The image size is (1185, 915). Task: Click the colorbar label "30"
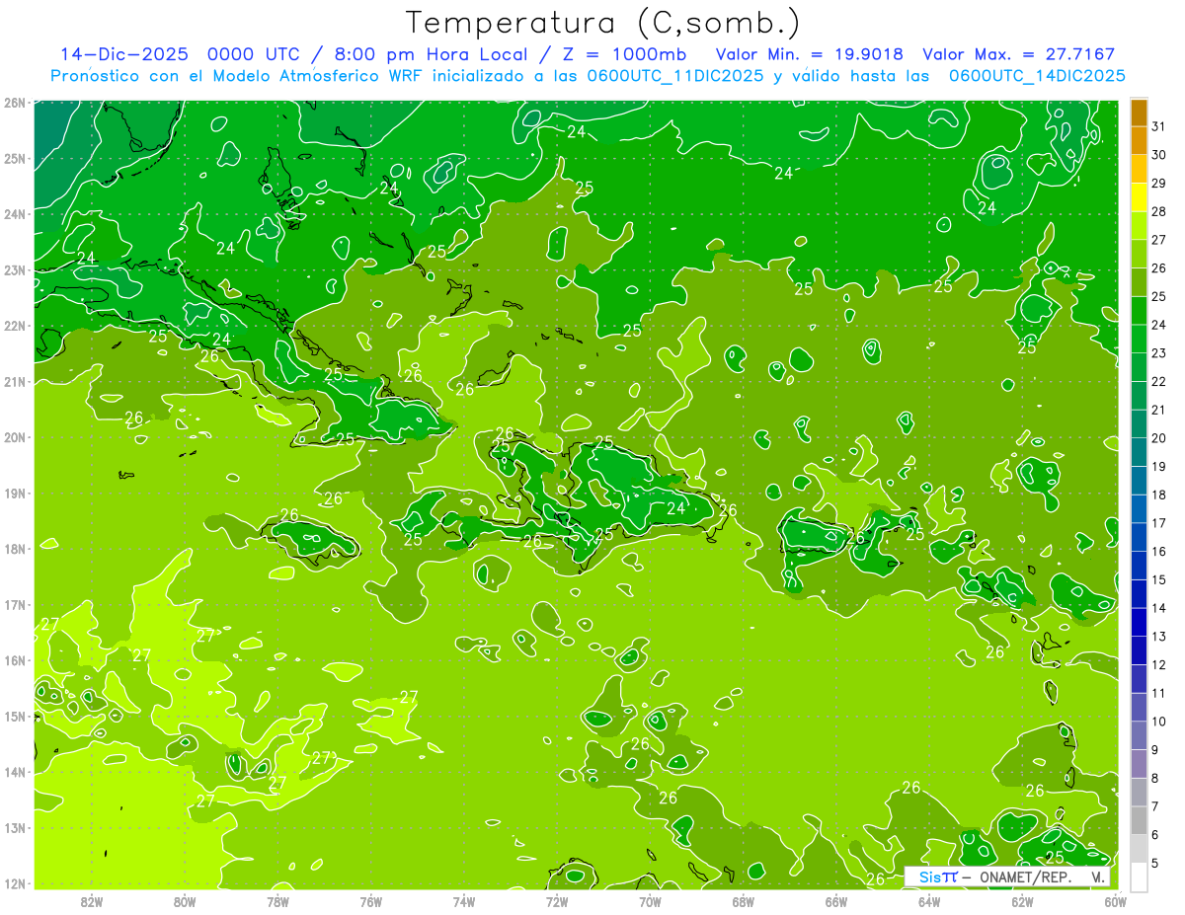coord(1159,155)
